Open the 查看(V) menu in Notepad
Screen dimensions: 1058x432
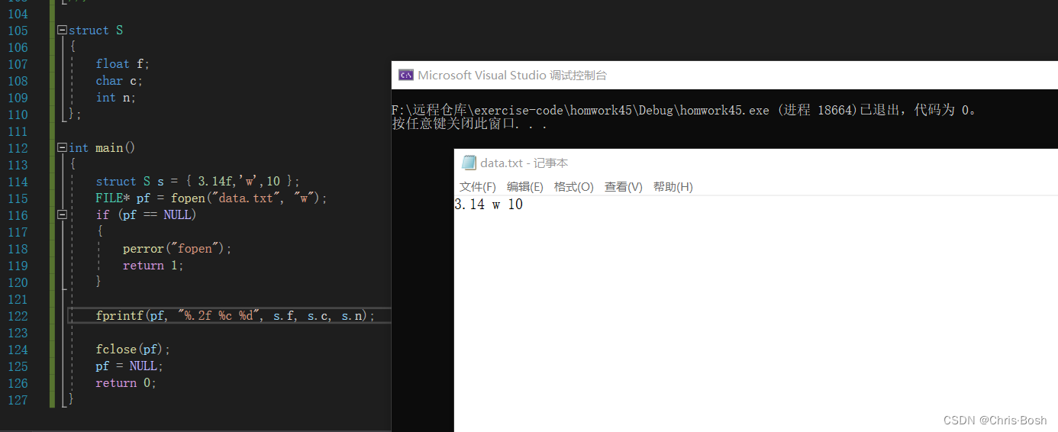click(x=624, y=187)
